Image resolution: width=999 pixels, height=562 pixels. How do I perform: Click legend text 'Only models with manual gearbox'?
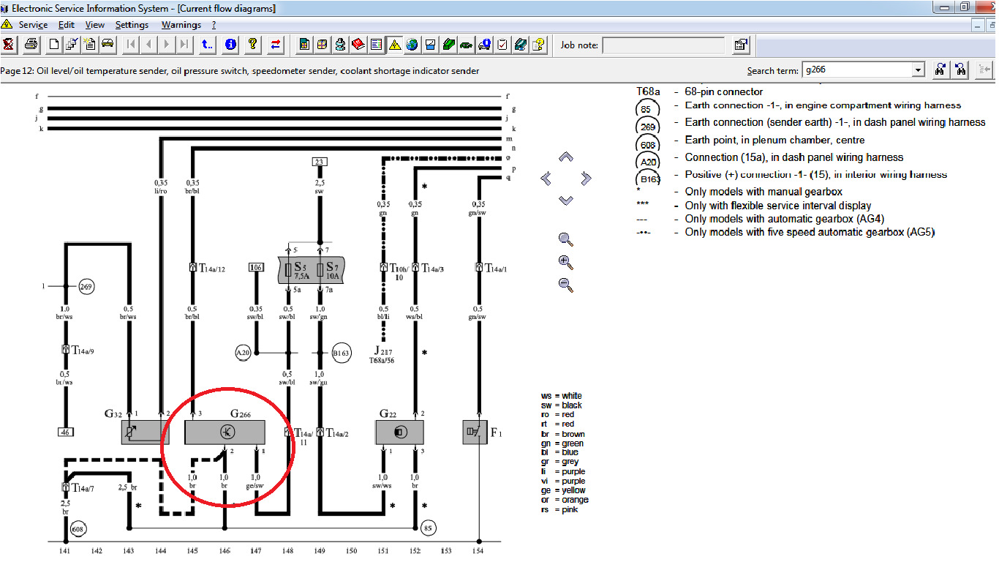point(764,192)
